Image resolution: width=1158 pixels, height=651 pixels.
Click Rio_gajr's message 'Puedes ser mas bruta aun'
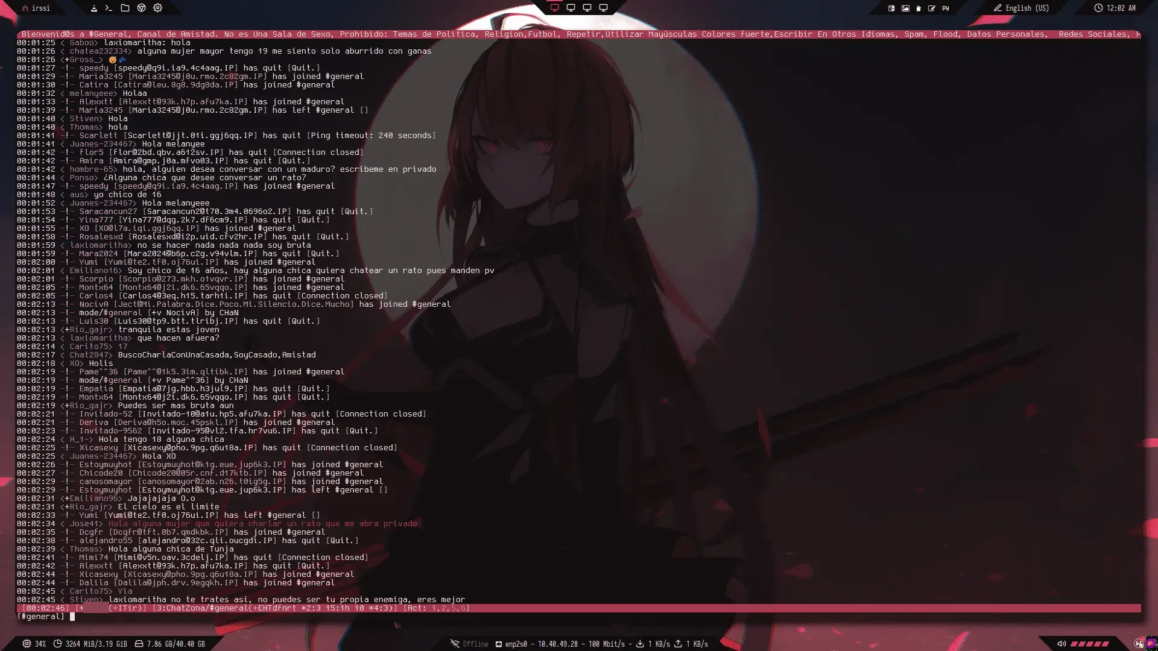tap(125, 406)
